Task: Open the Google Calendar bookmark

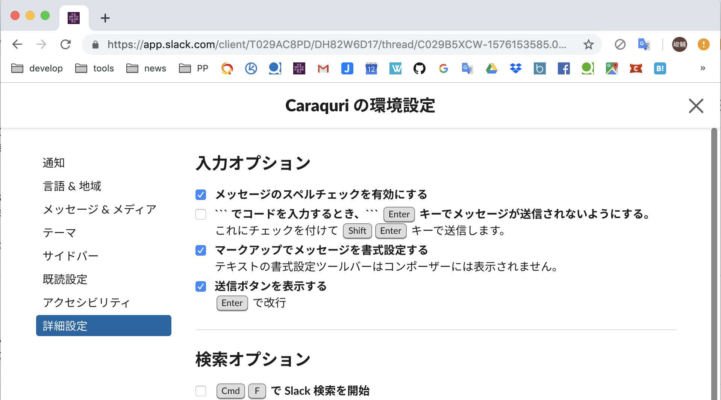Action: pyautogui.click(x=371, y=68)
